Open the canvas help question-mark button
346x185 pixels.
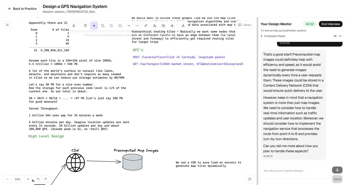[250, 179]
